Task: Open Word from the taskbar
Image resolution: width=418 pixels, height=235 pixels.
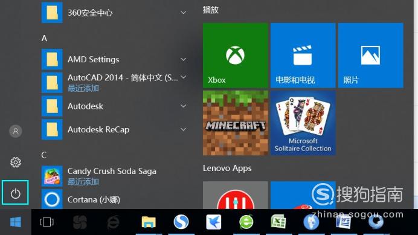Action: click(343, 222)
